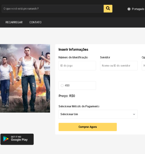Click the Preço: R$0 text

[x=67, y=96]
